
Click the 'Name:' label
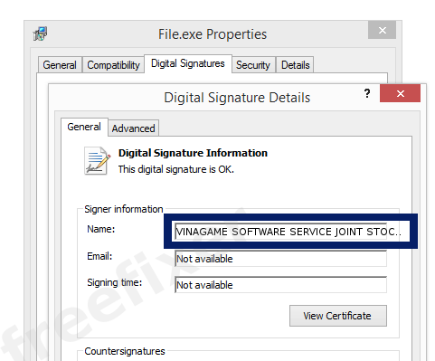point(101,229)
